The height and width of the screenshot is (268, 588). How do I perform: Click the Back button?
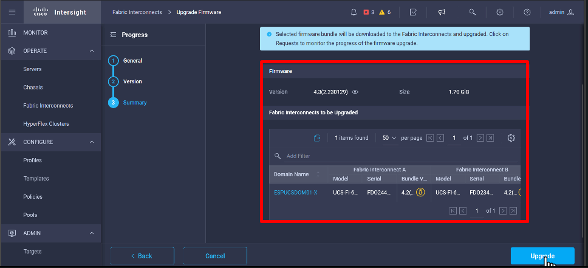pos(142,256)
